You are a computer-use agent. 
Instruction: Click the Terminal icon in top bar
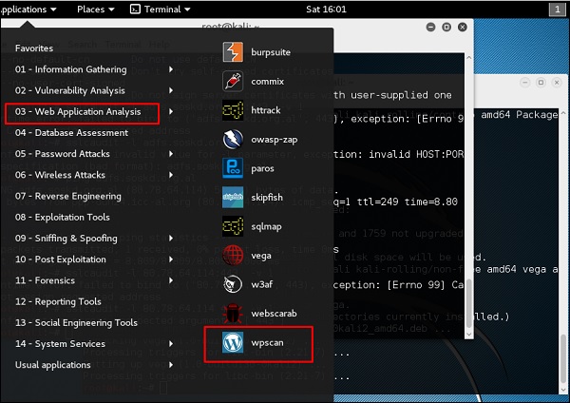(135, 10)
